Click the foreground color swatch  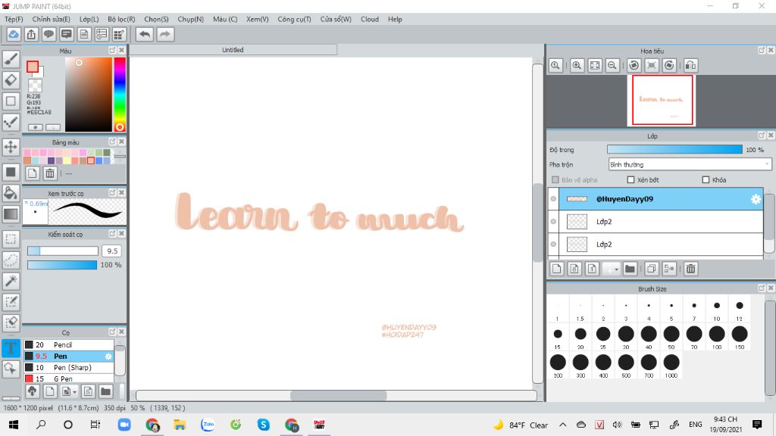point(33,67)
